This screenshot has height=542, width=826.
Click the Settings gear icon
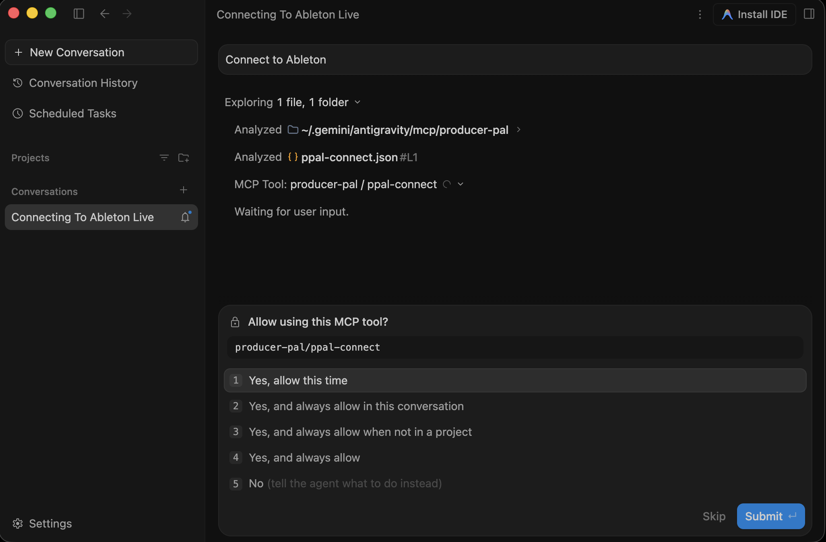(x=18, y=524)
